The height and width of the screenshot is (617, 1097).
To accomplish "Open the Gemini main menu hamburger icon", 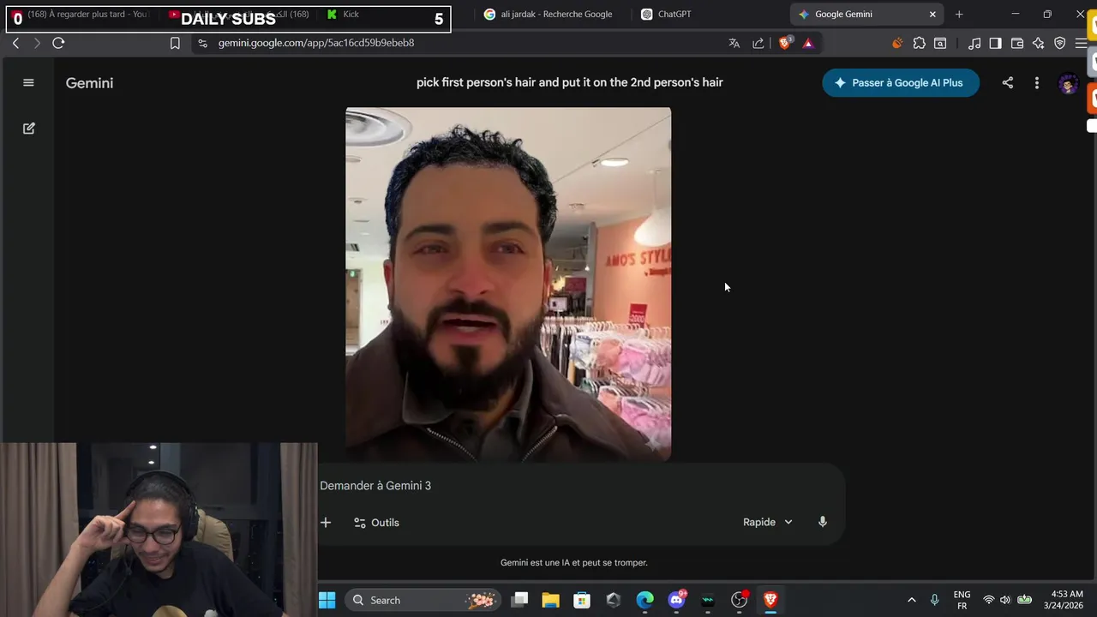I will [28, 82].
